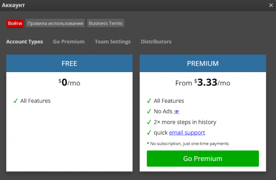Image resolution: width=276 pixels, height=180 pixels.
Task: Open the Business Terms page
Action: (106, 23)
